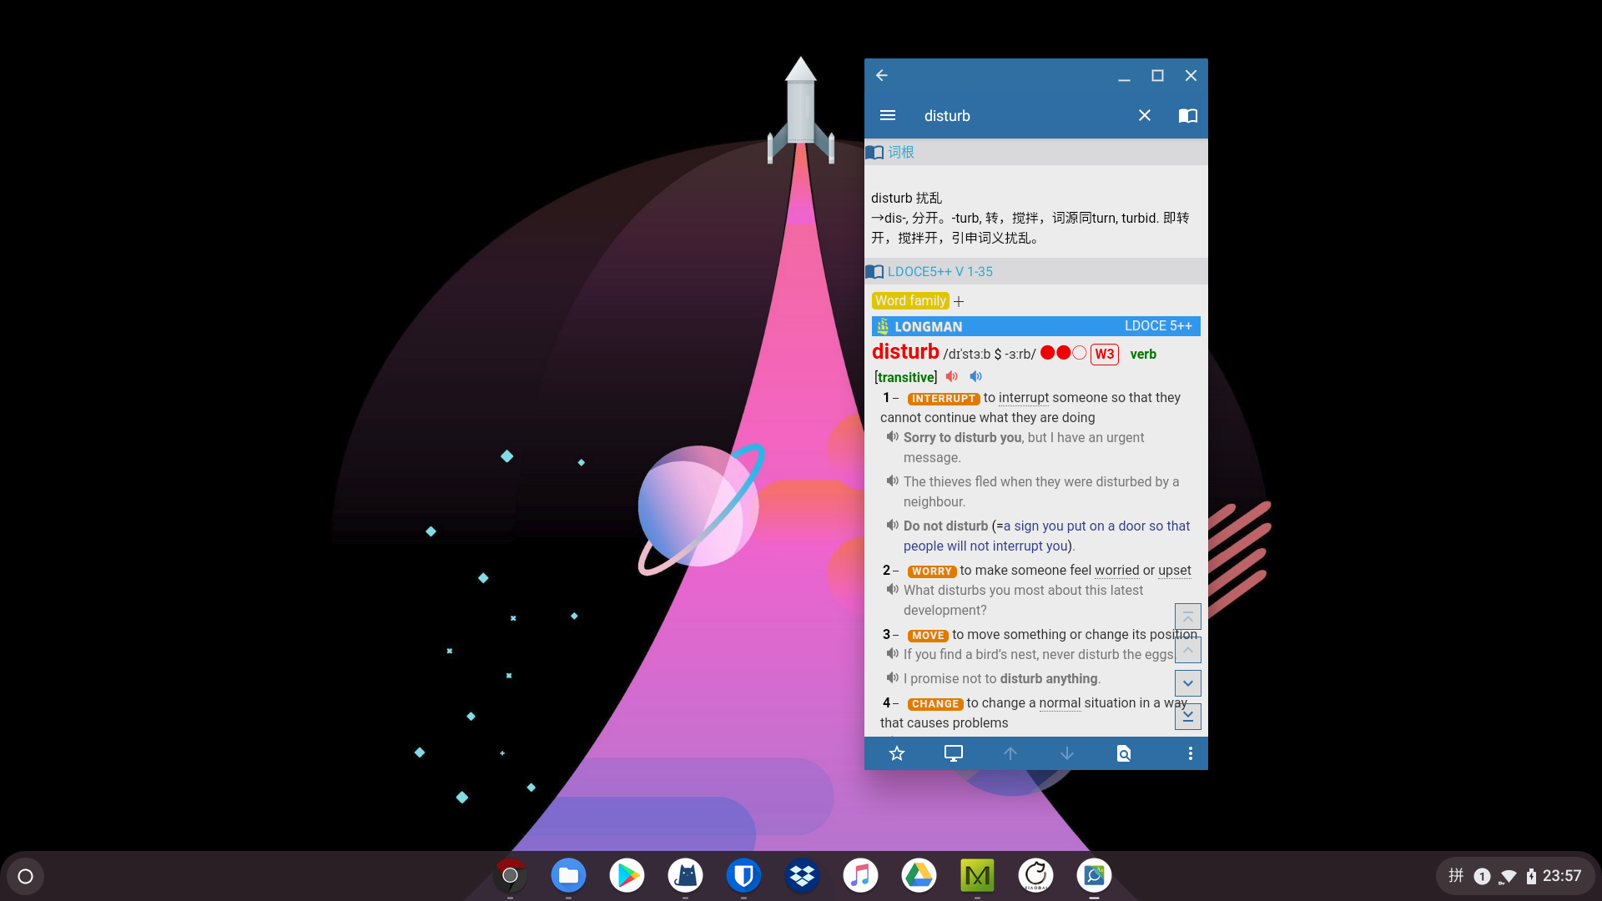Go to previous entry up arrow

[x=1010, y=753]
